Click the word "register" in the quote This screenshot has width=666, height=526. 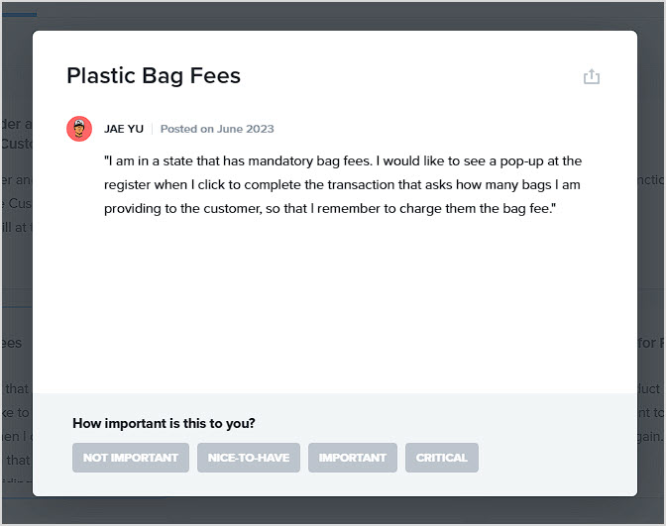click(128, 185)
